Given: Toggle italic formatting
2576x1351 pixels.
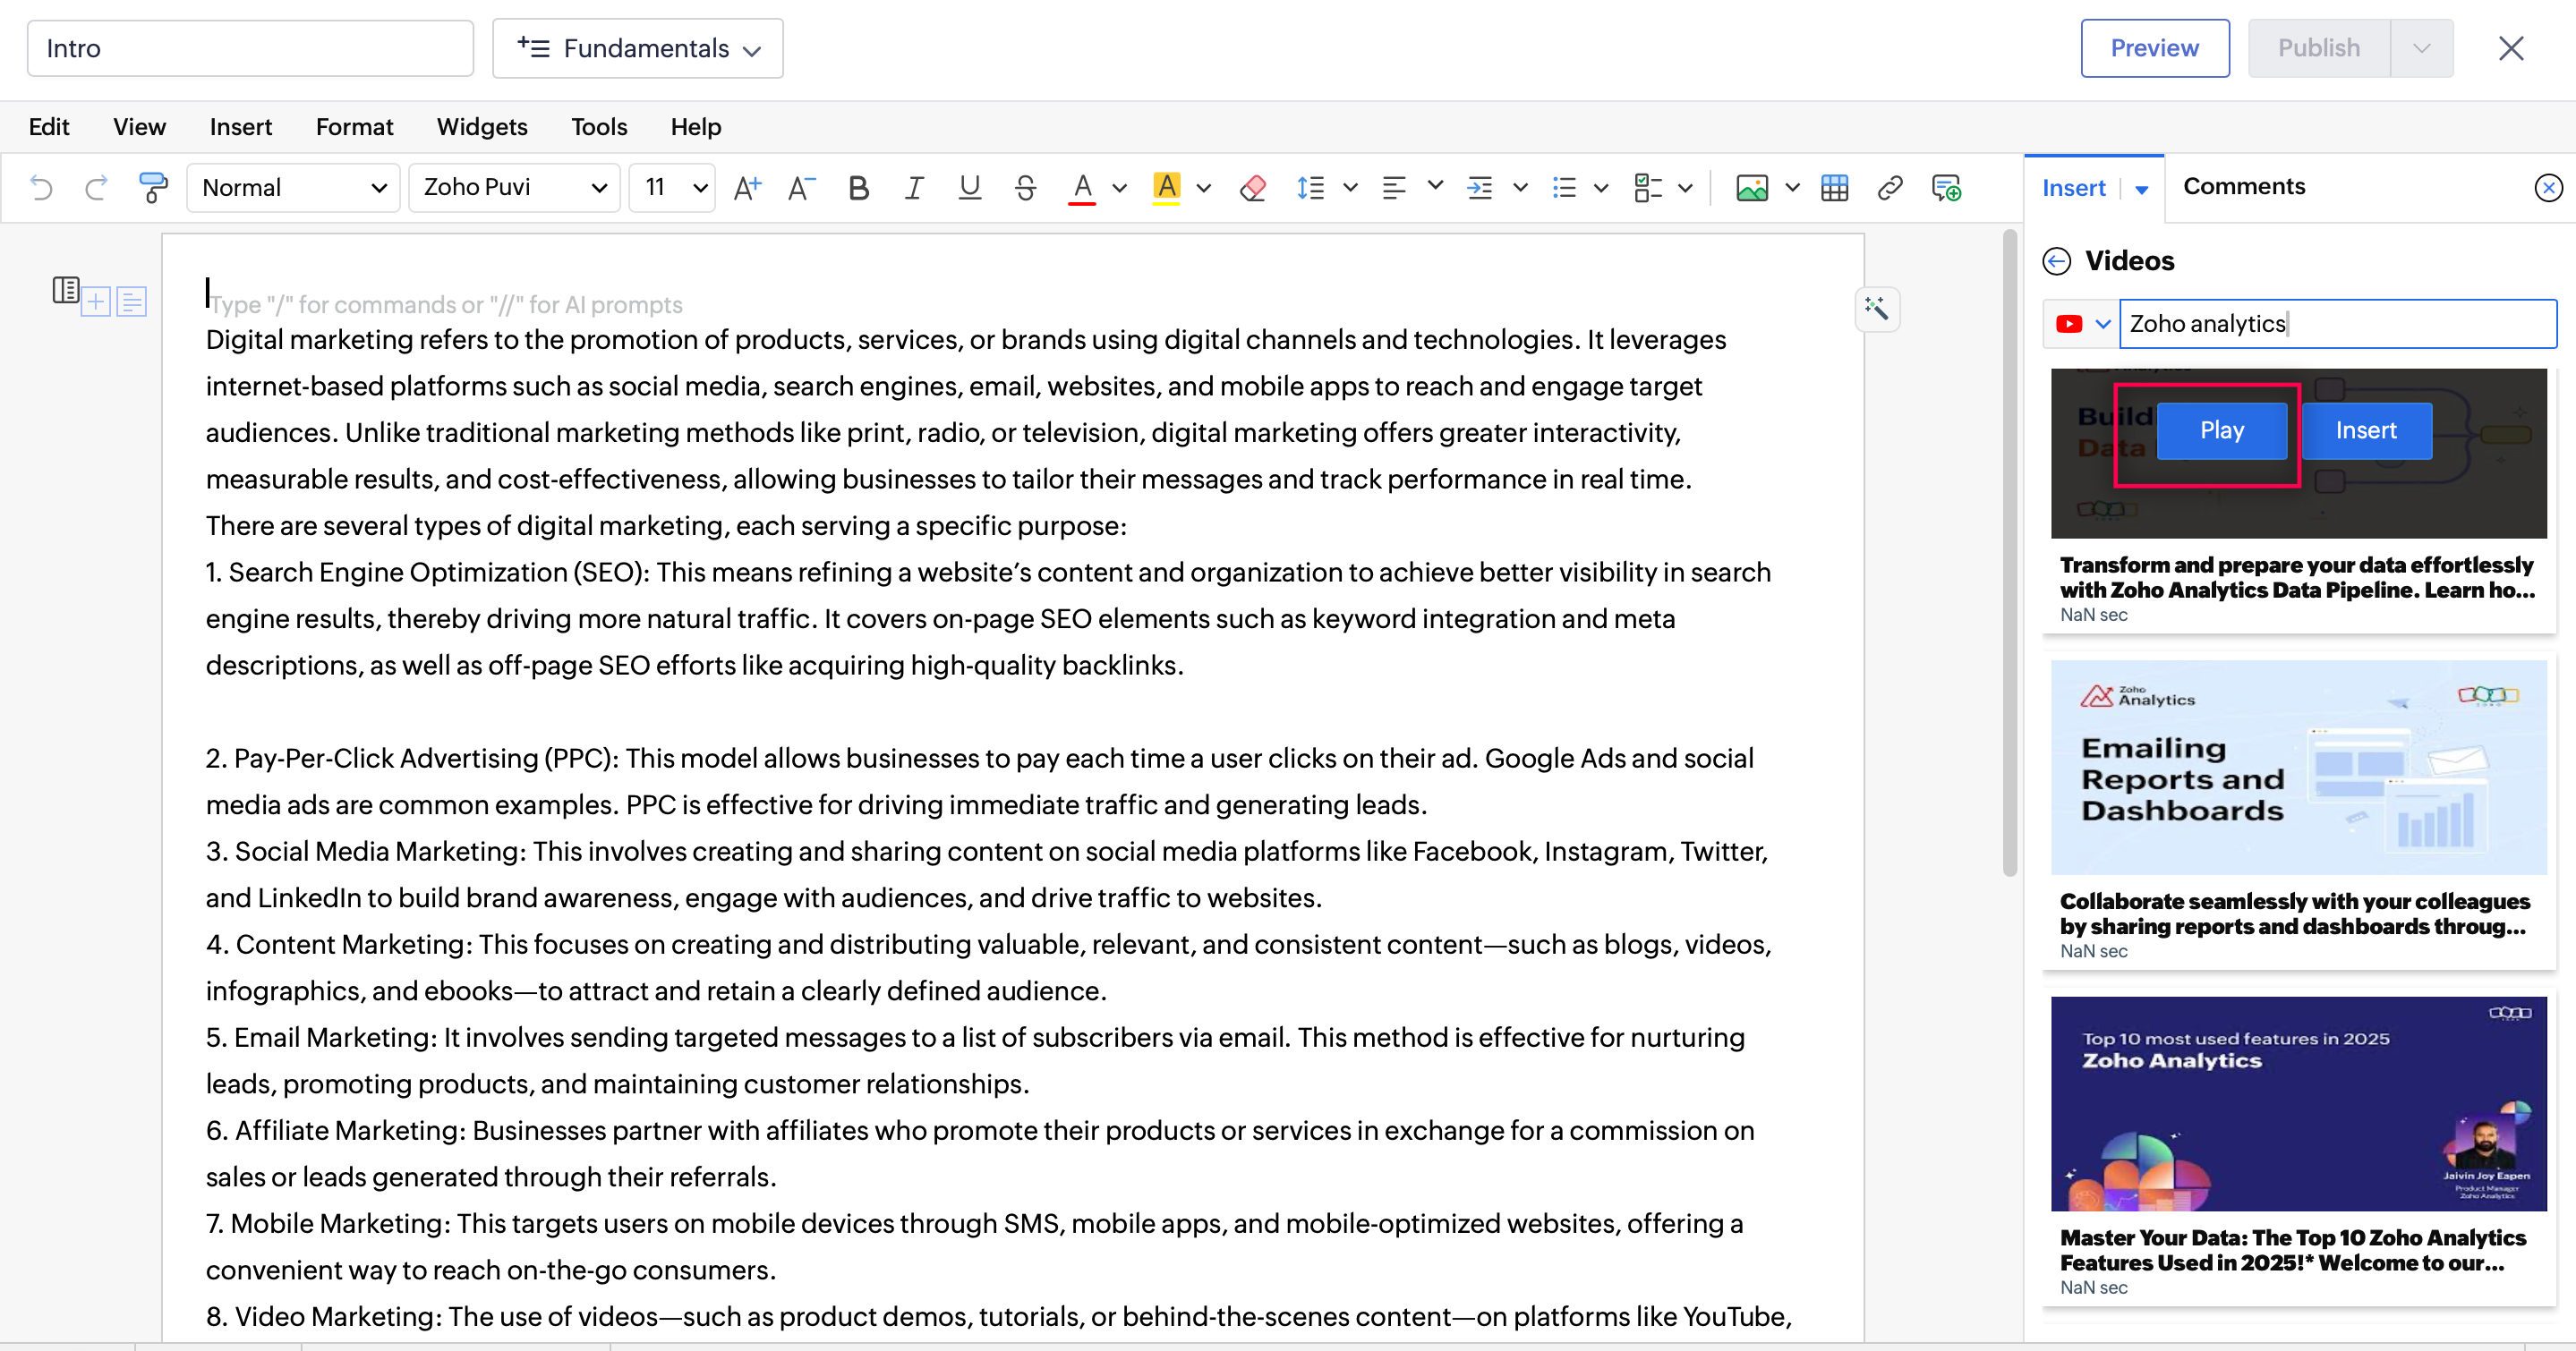Looking at the screenshot, I should (912, 187).
